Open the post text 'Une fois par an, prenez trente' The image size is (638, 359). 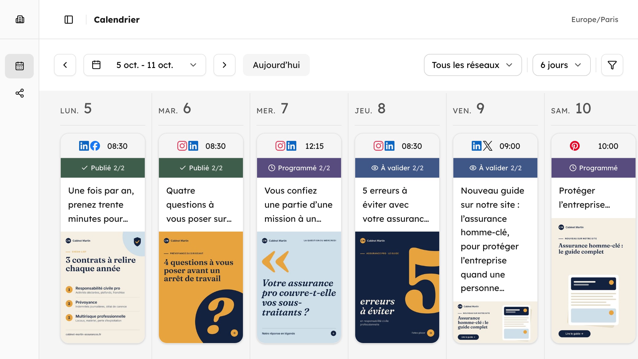(x=101, y=205)
